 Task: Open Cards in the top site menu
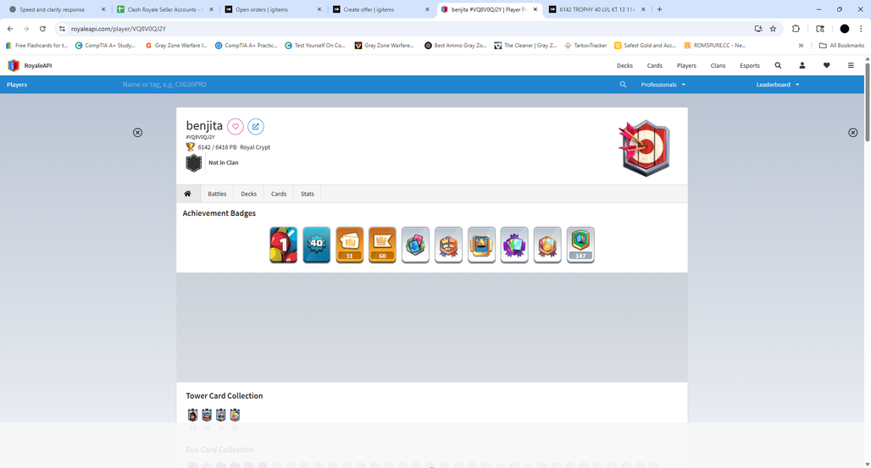point(654,65)
